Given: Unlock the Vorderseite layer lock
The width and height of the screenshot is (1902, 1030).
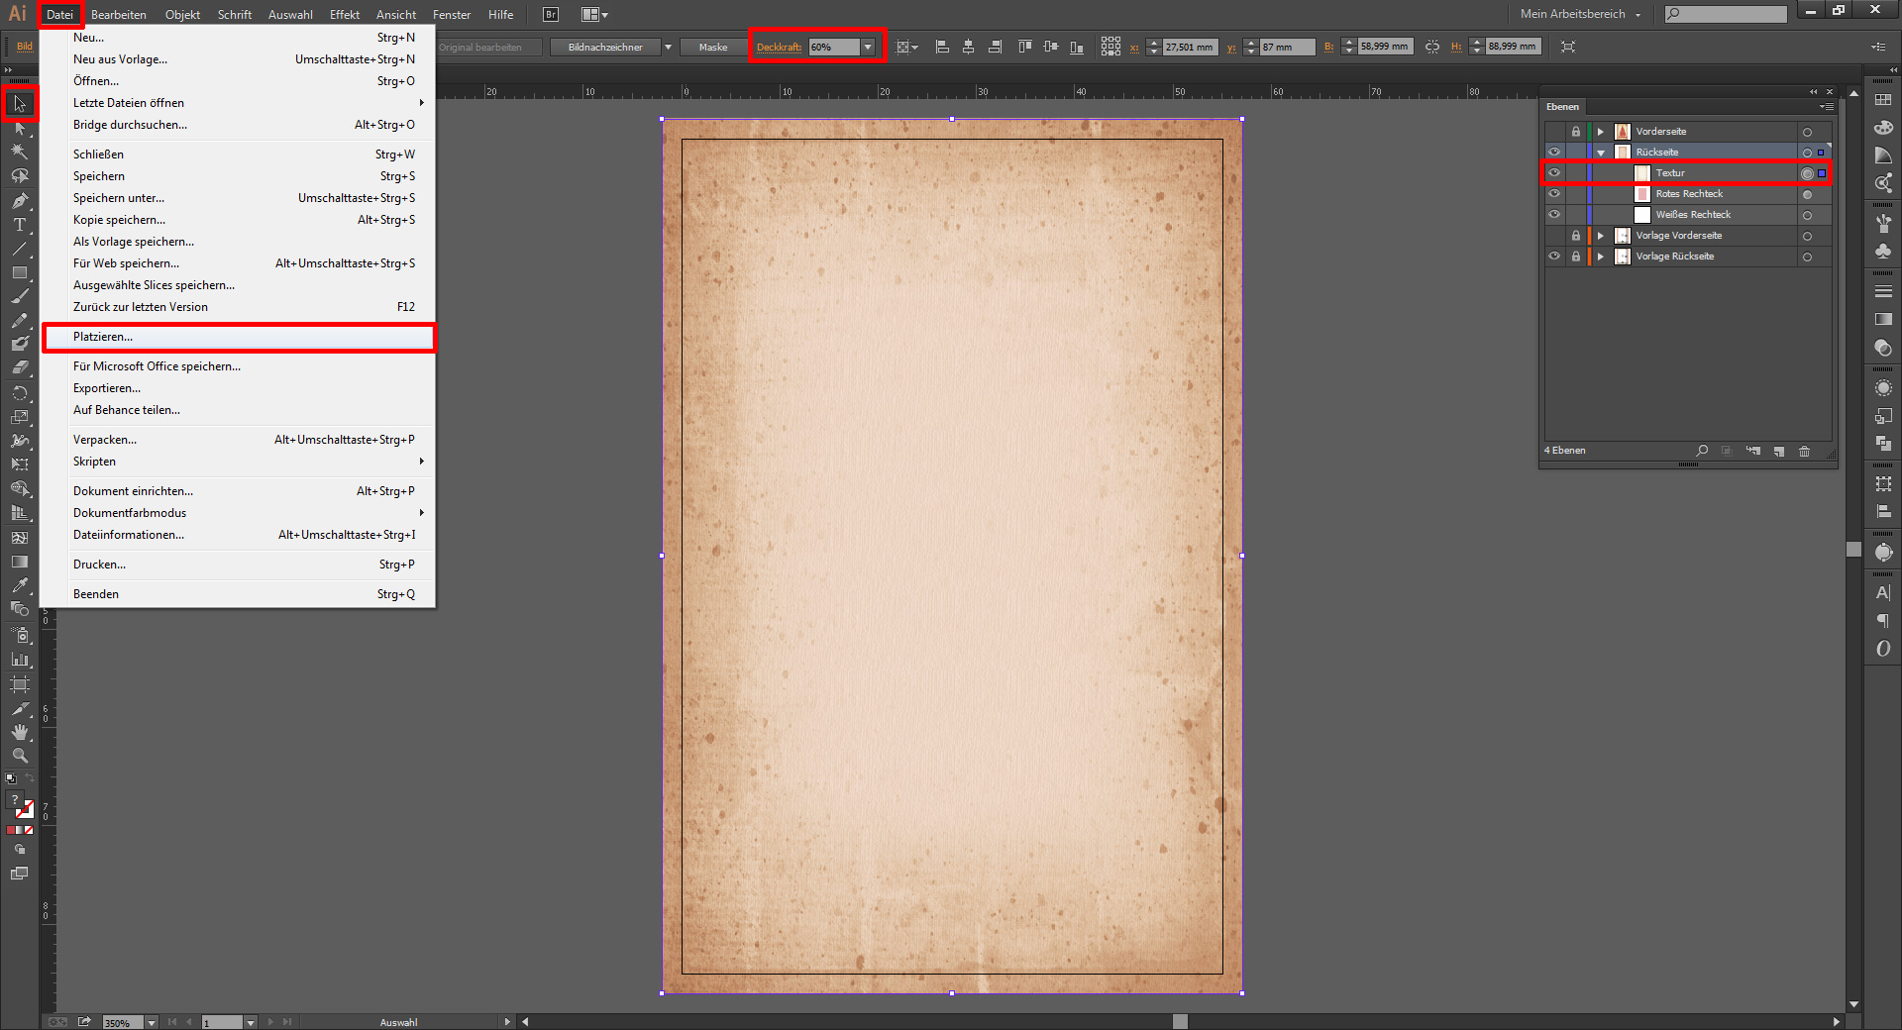Looking at the screenshot, I should (x=1576, y=132).
